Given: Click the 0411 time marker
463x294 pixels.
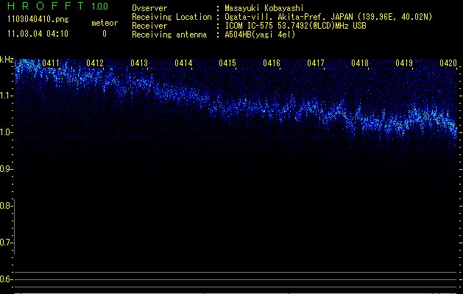Looking at the screenshot, I should [x=52, y=63].
